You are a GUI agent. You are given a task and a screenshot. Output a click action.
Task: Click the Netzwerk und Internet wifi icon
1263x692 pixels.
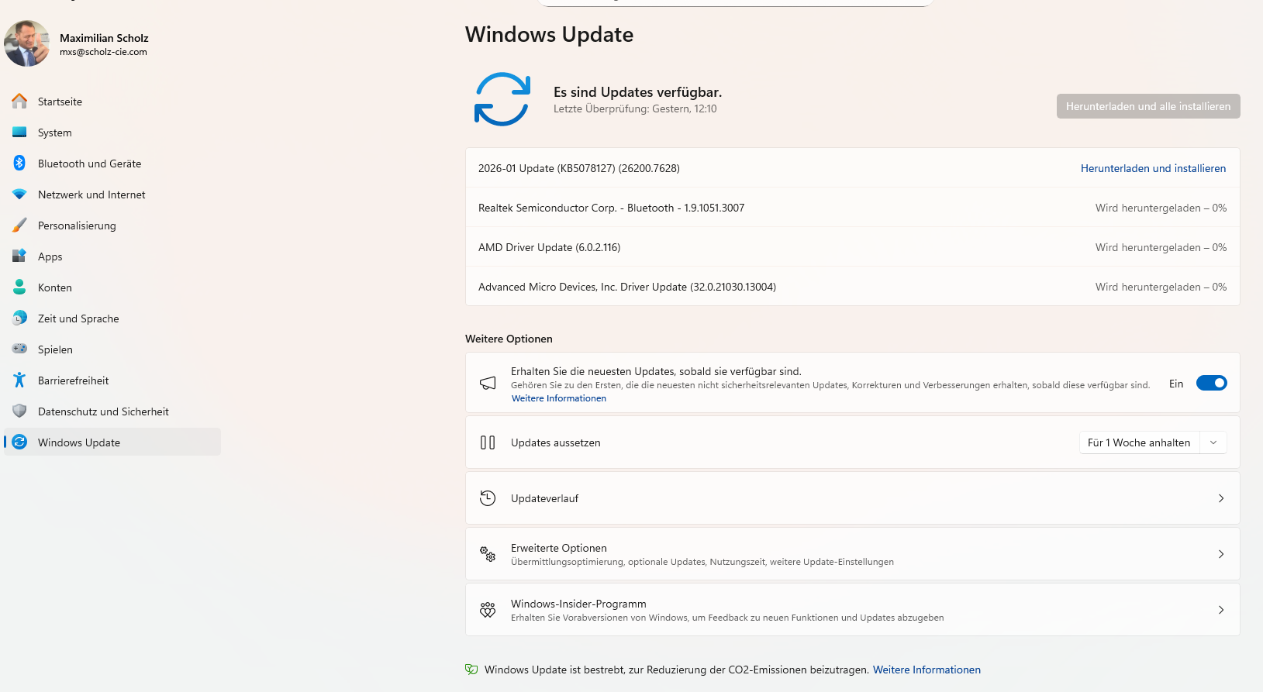19,195
